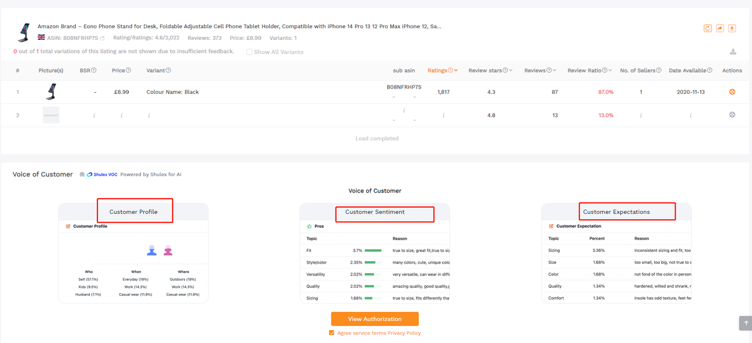Click the UK flag icon beside the ASIN
The width and height of the screenshot is (752, 343).
pos(41,38)
